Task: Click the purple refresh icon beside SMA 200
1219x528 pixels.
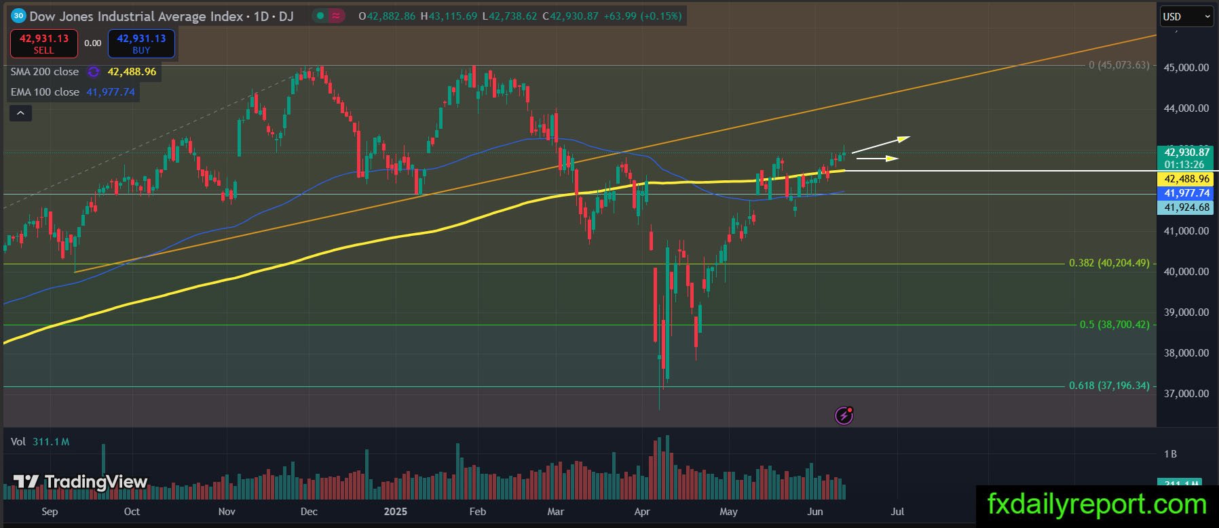Action: point(94,72)
